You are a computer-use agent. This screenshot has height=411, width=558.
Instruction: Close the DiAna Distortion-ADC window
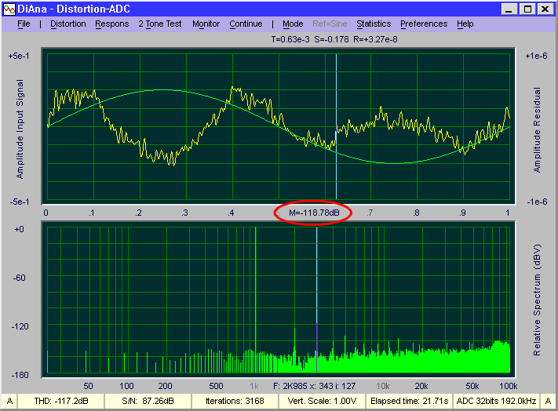pyautogui.click(x=545, y=9)
